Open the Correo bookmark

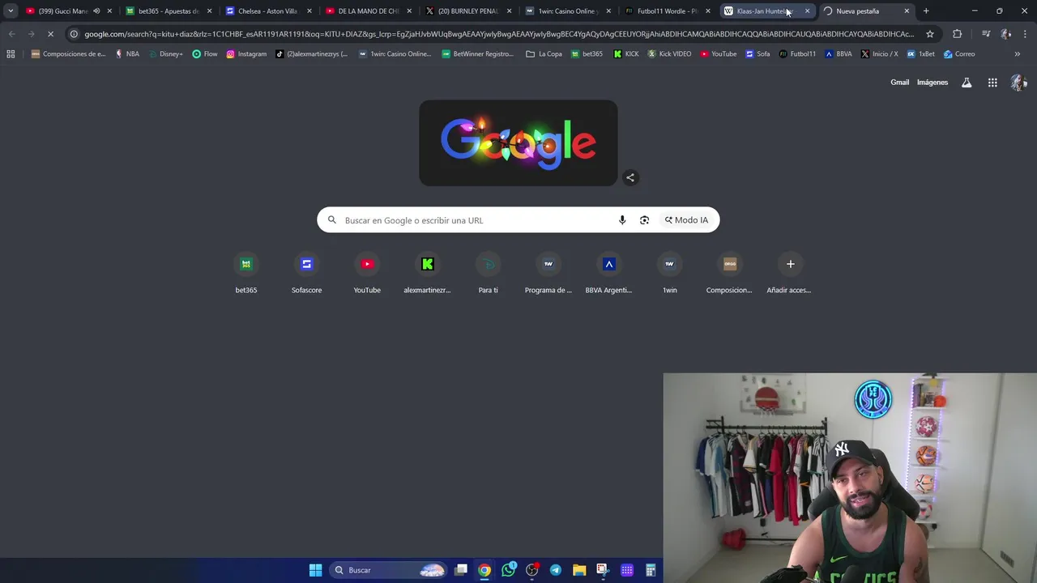[x=959, y=54]
